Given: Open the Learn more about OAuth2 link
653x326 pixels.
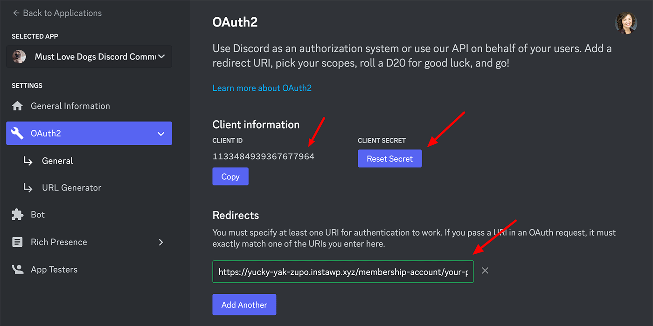Looking at the screenshot, I should [x=262, y=88].
